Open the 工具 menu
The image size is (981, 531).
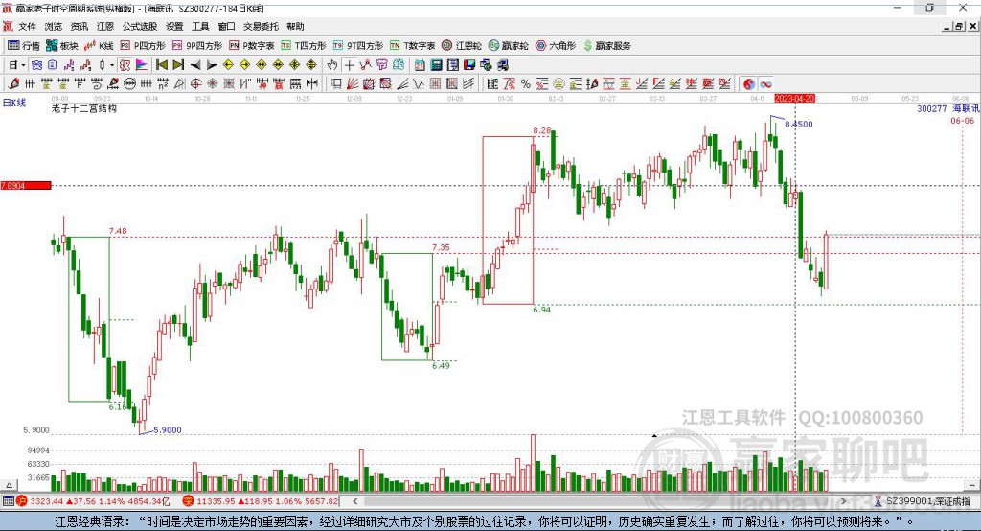[200, 26]
